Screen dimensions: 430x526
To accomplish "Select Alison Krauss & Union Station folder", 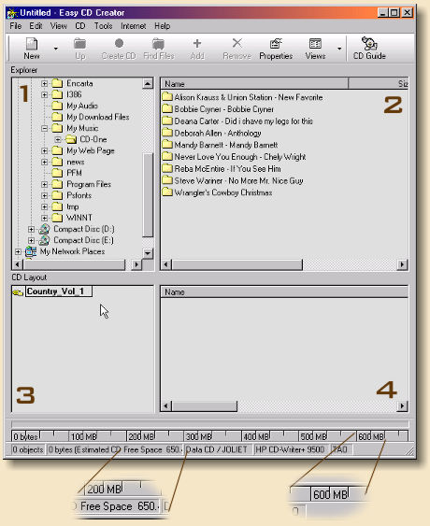I will point(242,97).
